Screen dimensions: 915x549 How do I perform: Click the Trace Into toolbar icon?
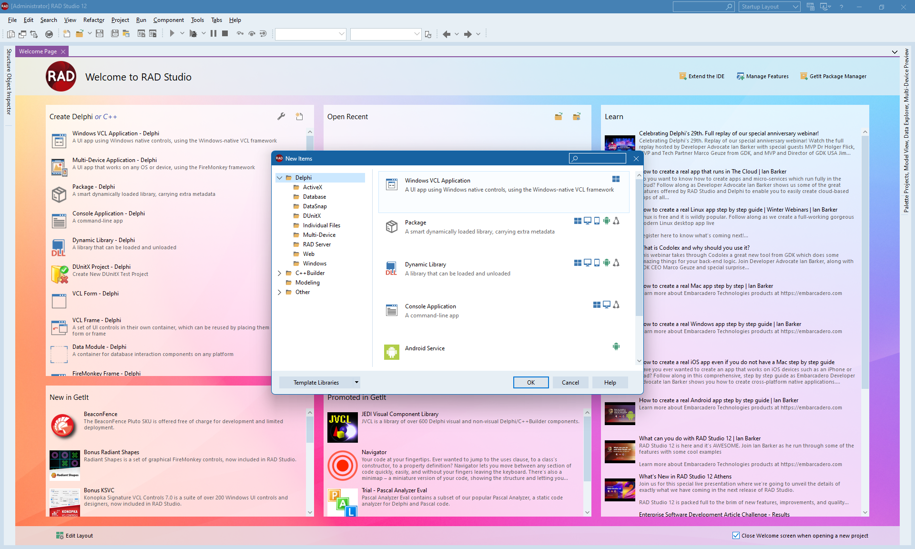pyautogui.click(x=240, y=34)
